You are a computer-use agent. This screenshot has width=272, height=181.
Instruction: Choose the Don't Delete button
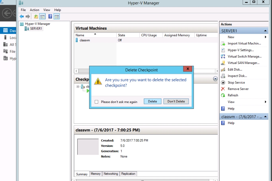pyautogui.click(x=176, y=101)
